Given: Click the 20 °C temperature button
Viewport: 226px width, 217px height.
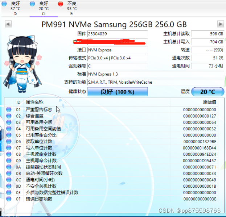Looking at the screenshot, I should click(208, 92).
